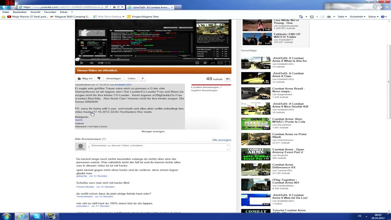This screenshot has height=220, width=391.
Task: Play the video with the play button
Action: (82, 63)
